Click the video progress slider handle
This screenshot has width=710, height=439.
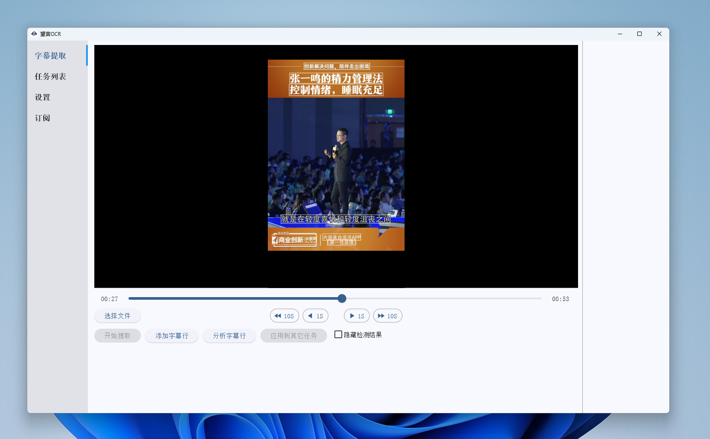342,298
